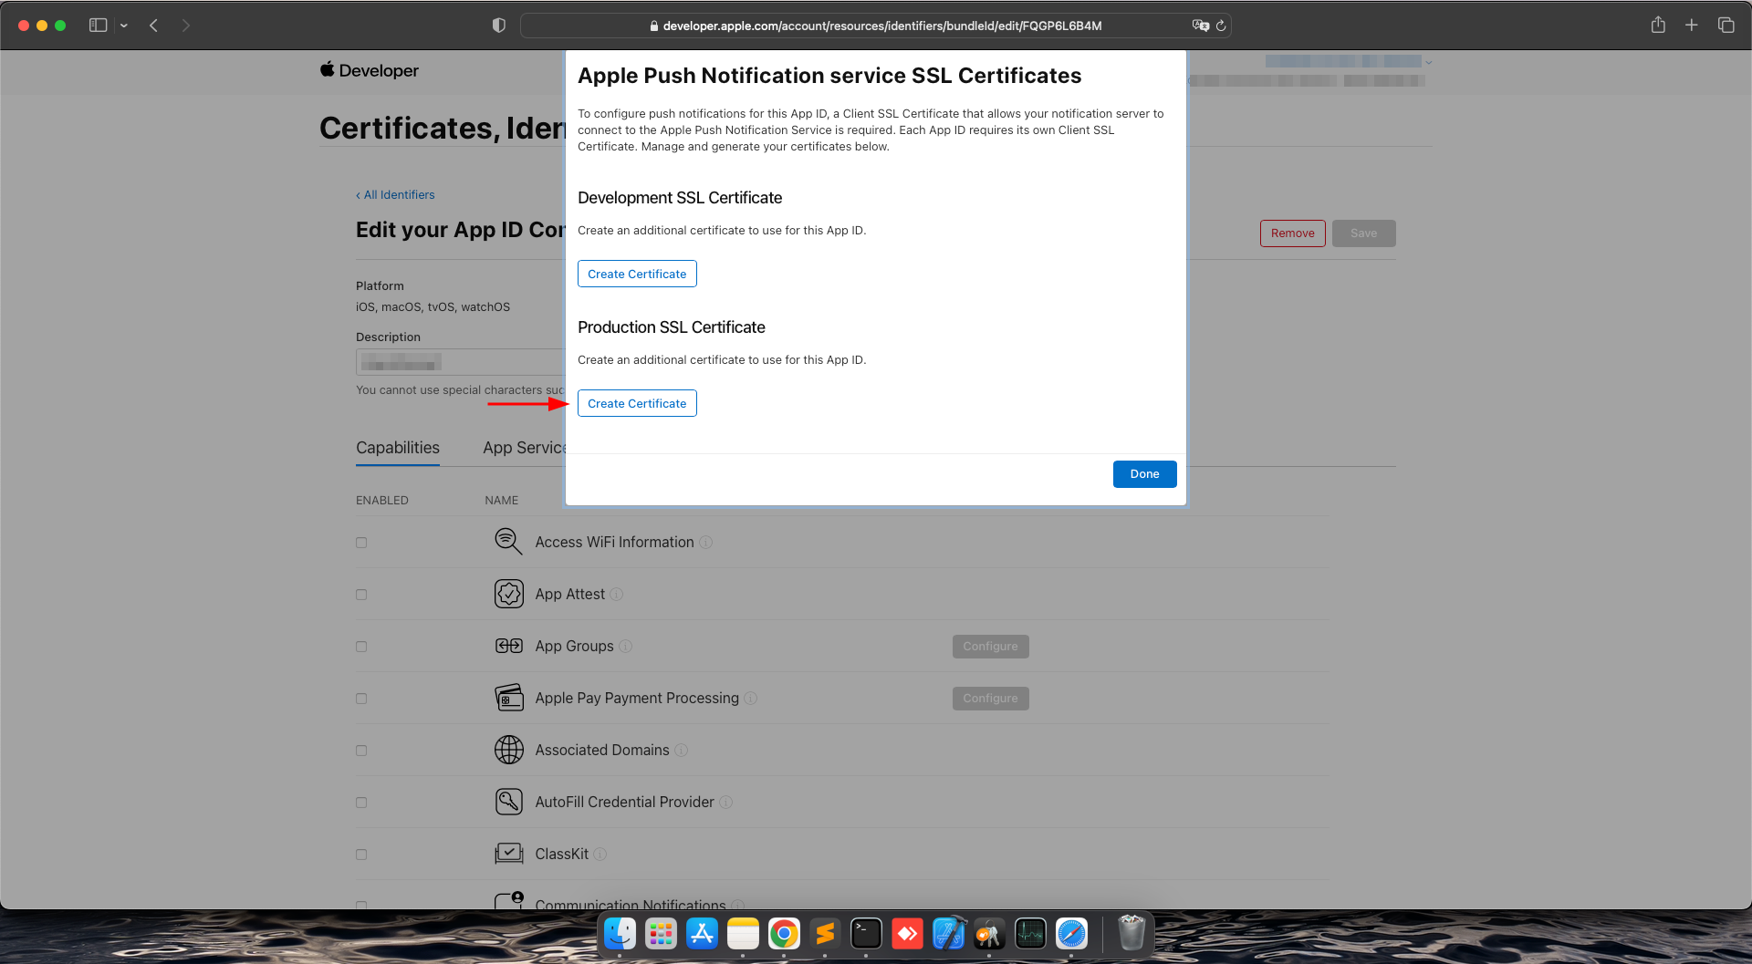Enable AutoFill Credential Provider checkbox
This screenshot has height=964, width=1752.
pos(361,803)
